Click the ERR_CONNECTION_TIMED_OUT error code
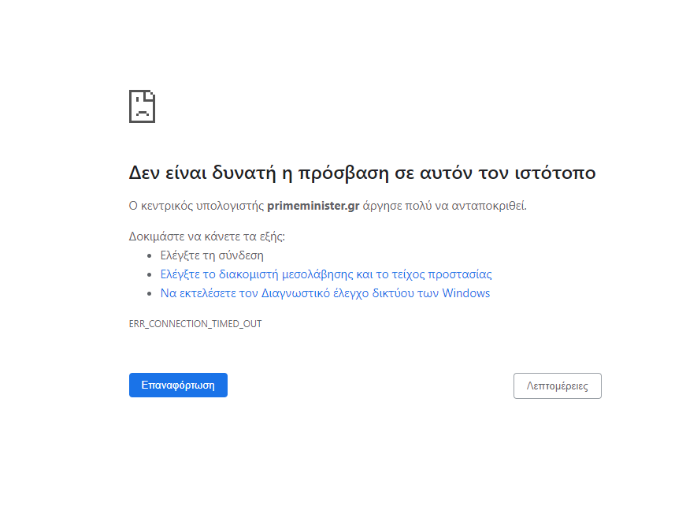 (195, 324)
